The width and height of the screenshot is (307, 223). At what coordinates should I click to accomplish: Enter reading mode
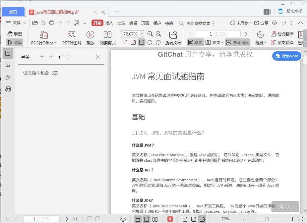click(x=108, y=38)
